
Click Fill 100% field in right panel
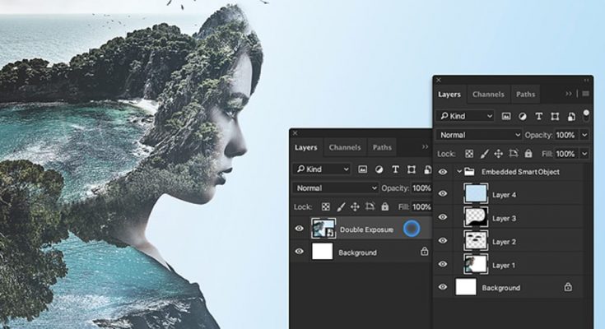point(565,154)
